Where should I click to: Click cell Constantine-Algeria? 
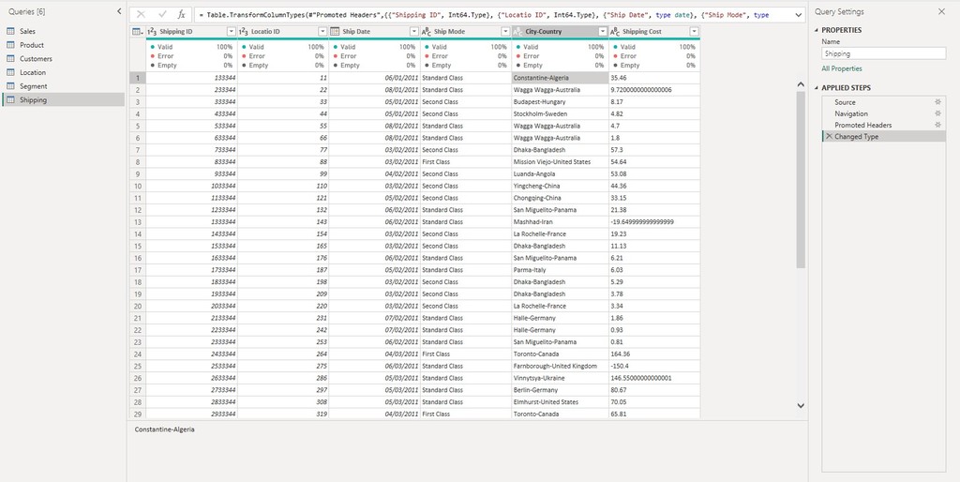pyautogui.click(x=561, y=78)
